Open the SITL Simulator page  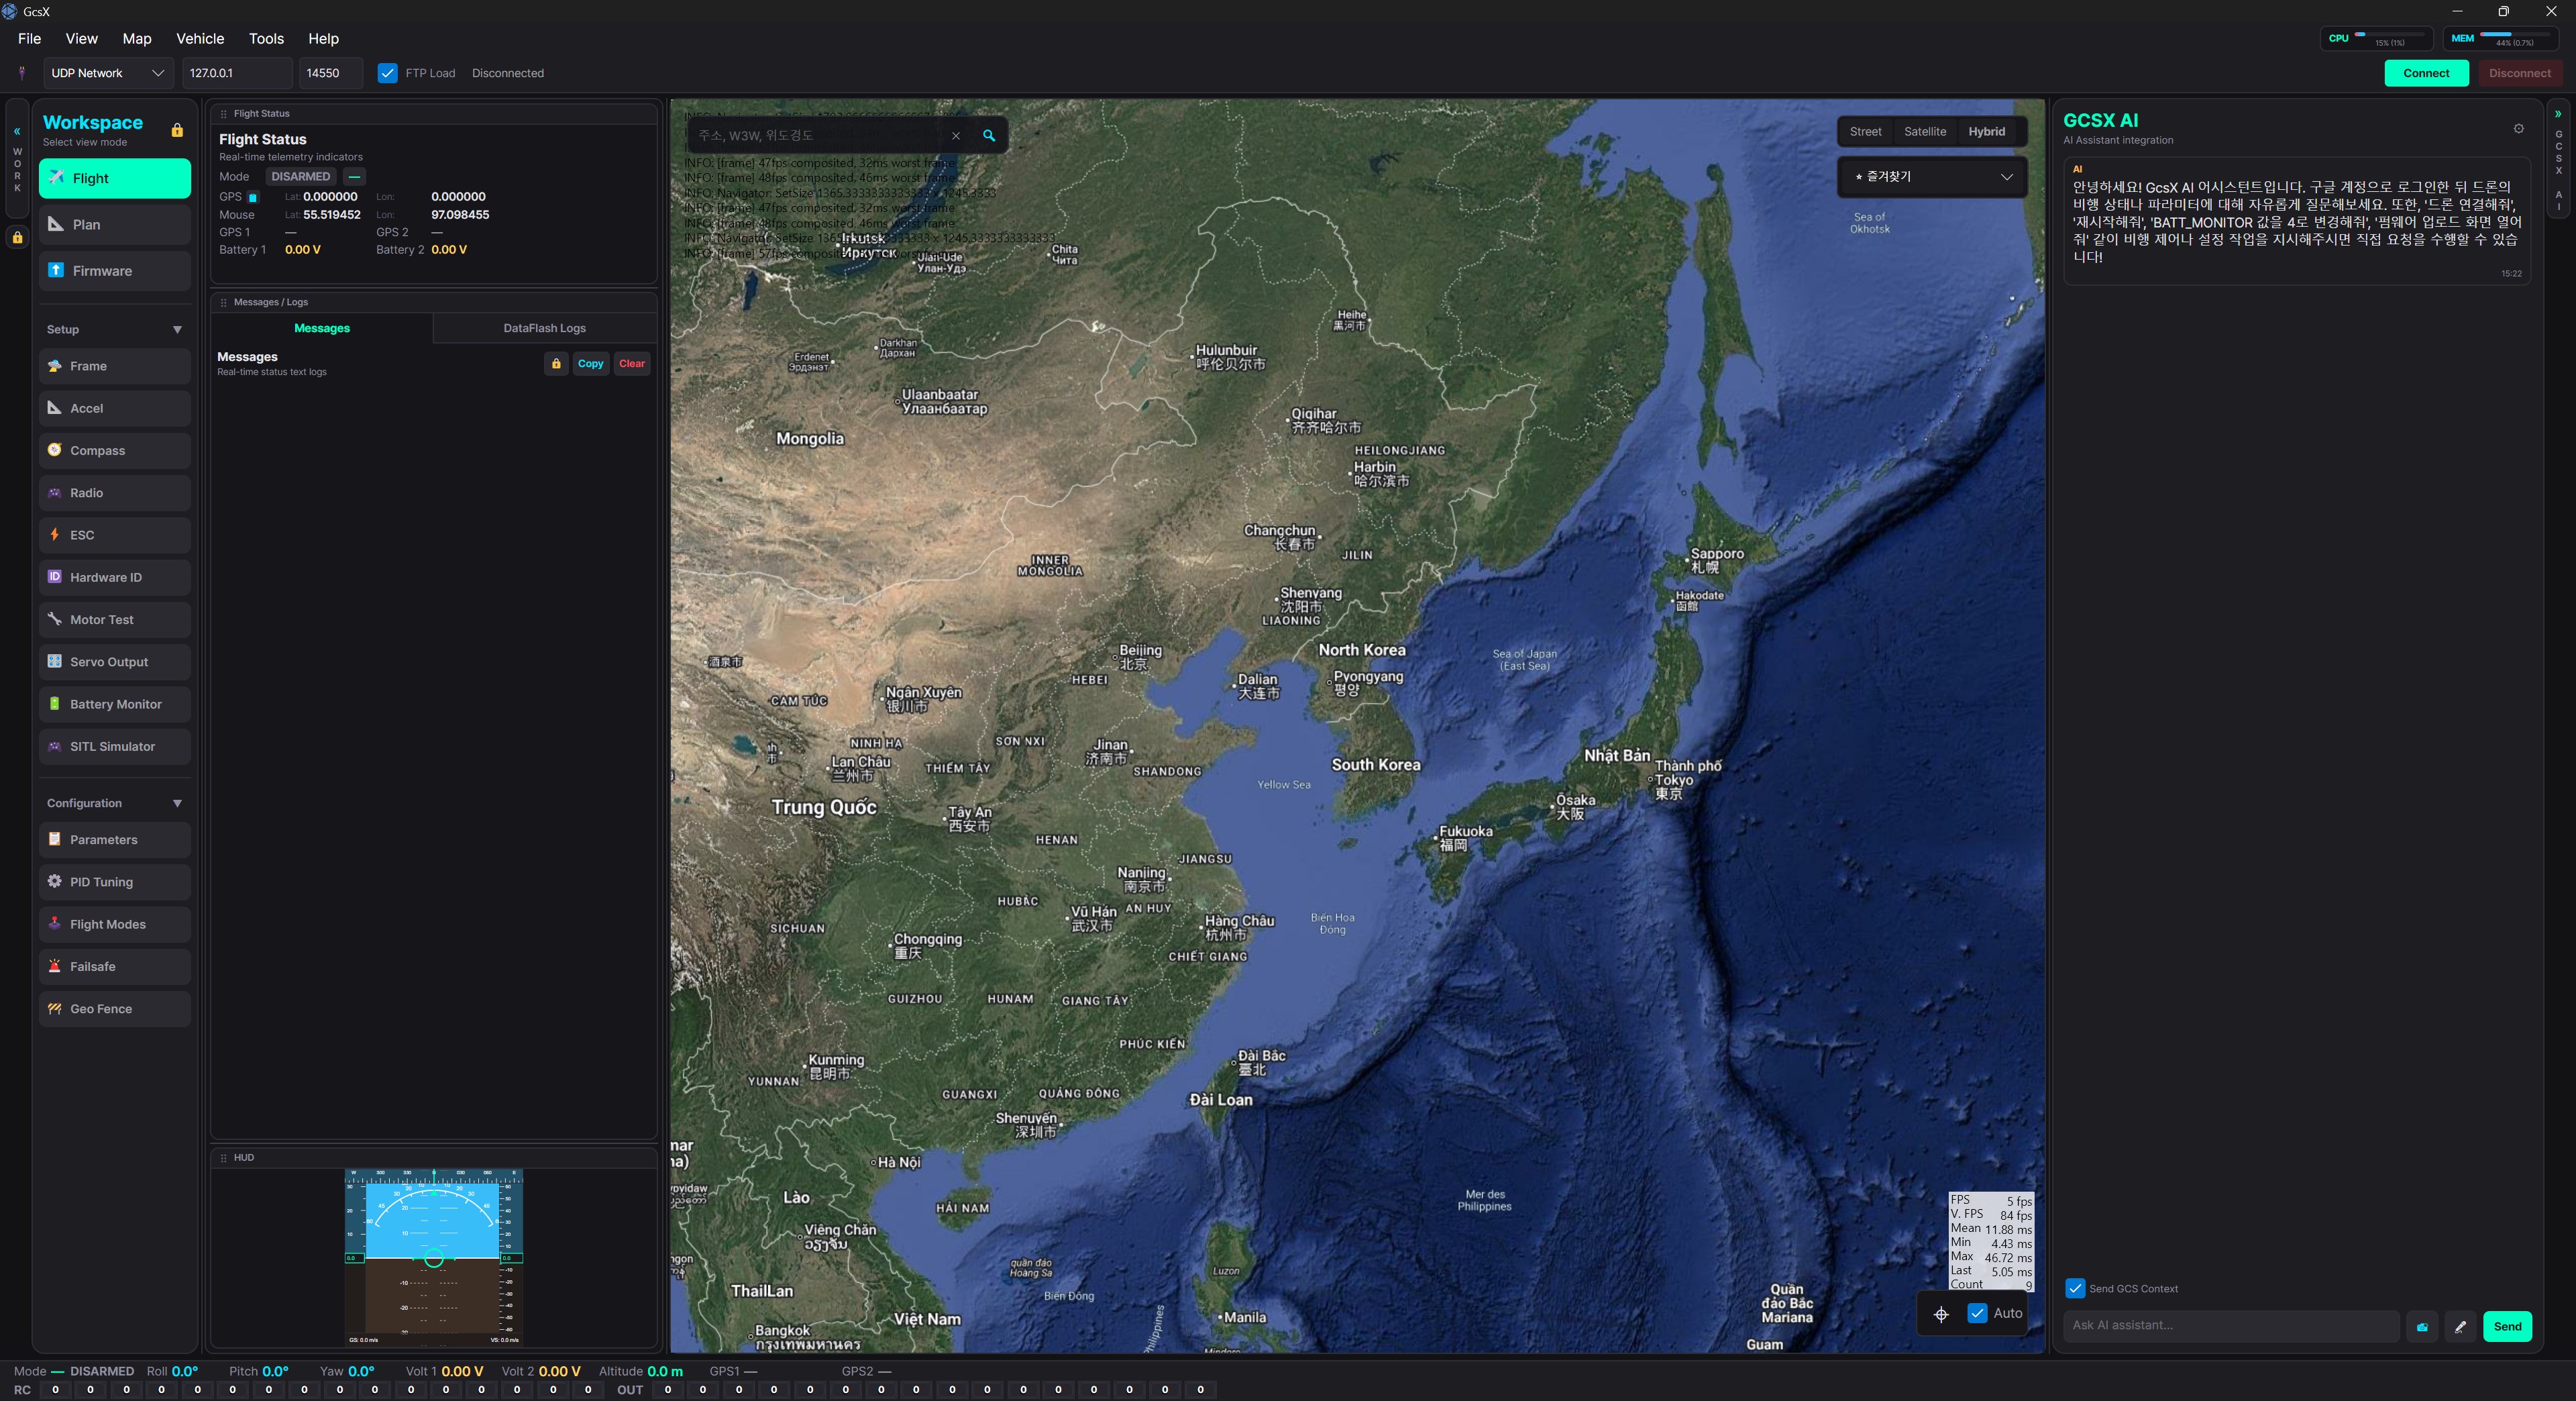[x=115, y=746]
